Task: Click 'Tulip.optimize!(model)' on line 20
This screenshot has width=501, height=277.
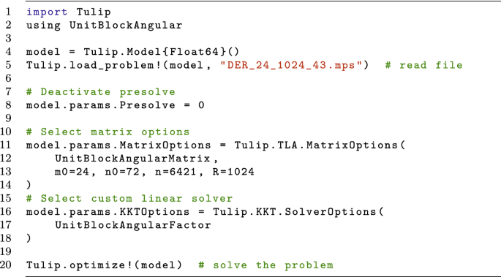Action: coord(104,265)
